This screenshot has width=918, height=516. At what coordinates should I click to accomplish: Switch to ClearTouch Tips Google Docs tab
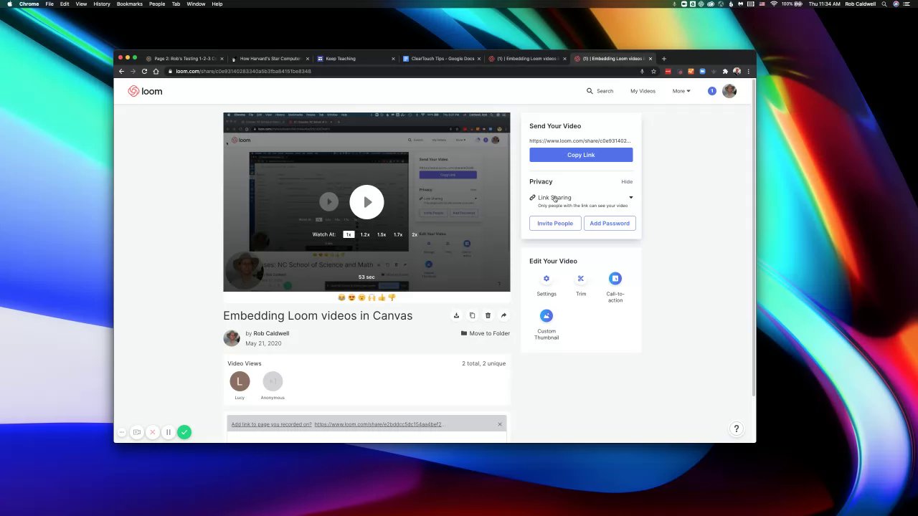coord(442,59)
